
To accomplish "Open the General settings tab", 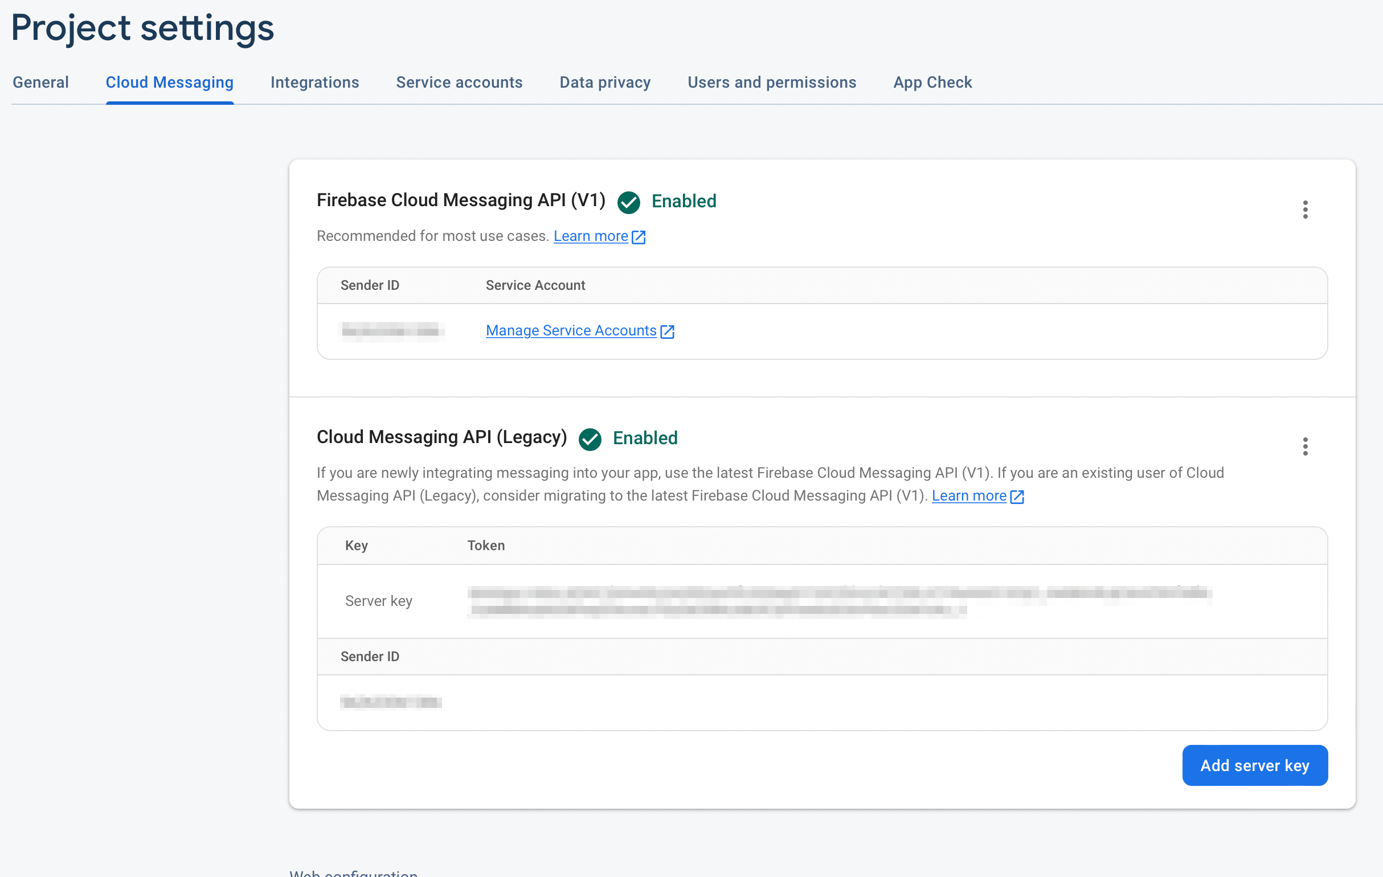I will 41,83.
